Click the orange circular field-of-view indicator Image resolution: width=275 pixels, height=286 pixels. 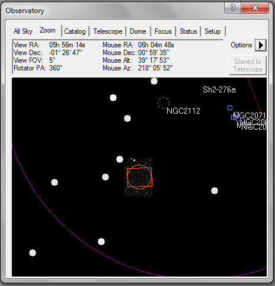(x=139, y=177)
